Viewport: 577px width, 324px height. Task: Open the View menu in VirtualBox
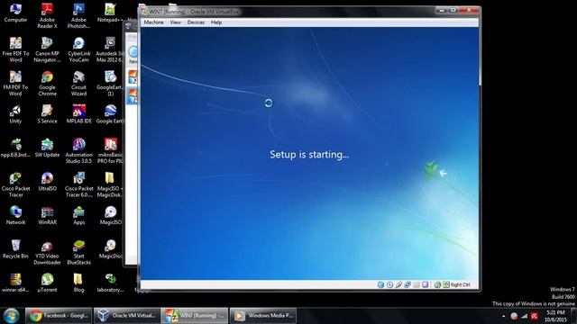(x=175, y=22)
